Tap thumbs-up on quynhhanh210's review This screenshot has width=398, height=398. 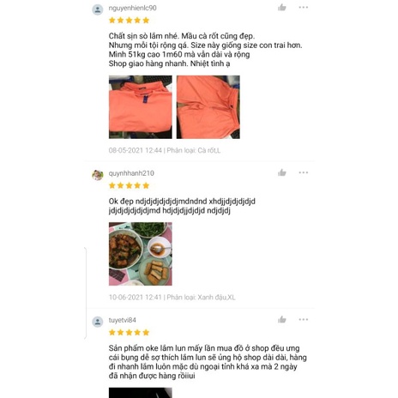[x=282, y=172]
